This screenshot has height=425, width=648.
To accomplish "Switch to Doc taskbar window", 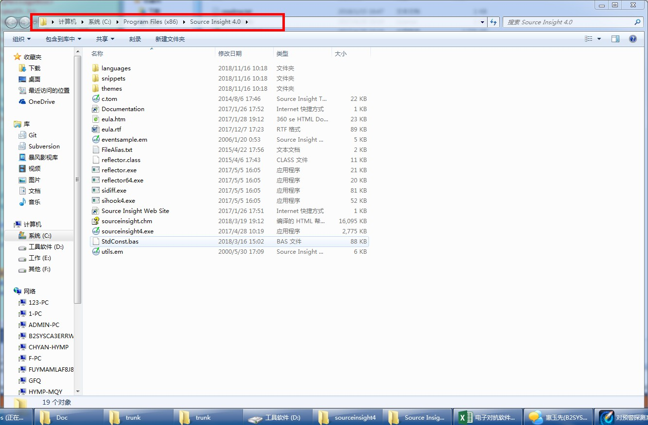I will [x=69, y=417].
